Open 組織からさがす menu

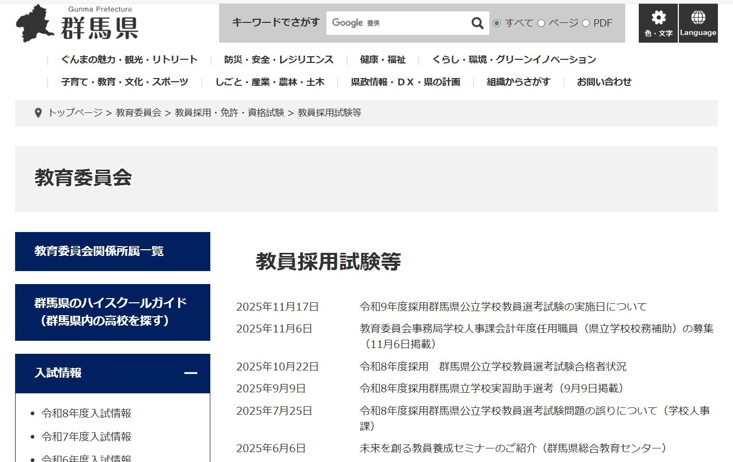[x=519, y=82]
